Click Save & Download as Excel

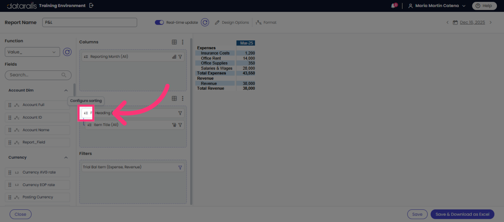click(462, 214)
